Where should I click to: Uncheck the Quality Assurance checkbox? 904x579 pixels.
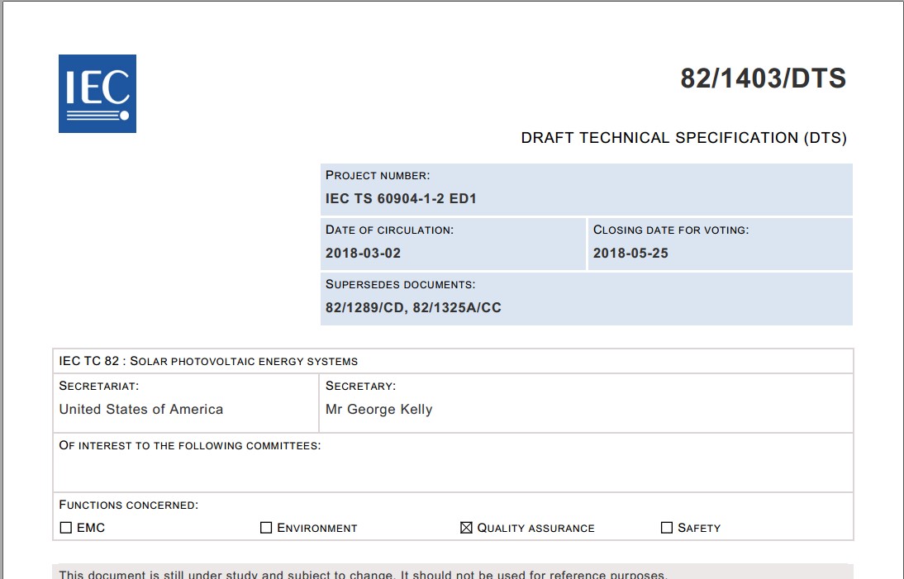(466, 528)
